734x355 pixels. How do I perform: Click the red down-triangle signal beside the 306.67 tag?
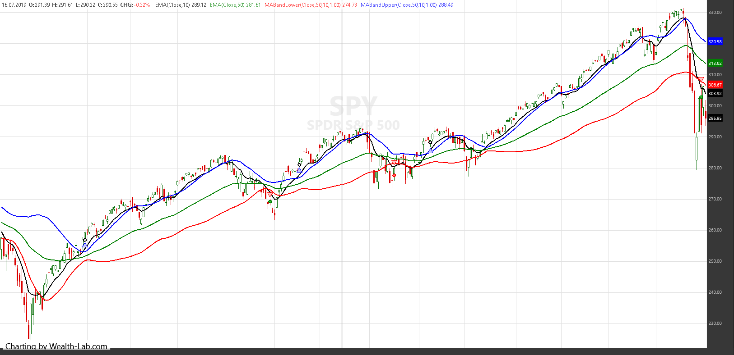pos(701,80)
